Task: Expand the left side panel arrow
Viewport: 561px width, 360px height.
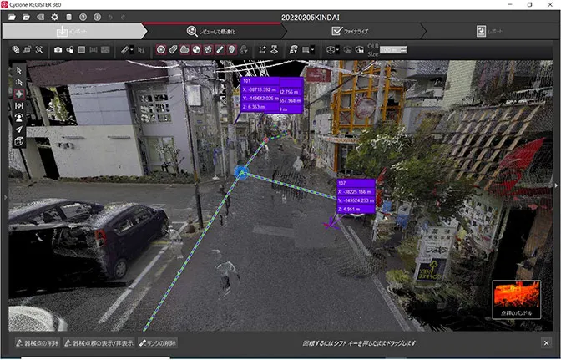Action: [5, 197]
